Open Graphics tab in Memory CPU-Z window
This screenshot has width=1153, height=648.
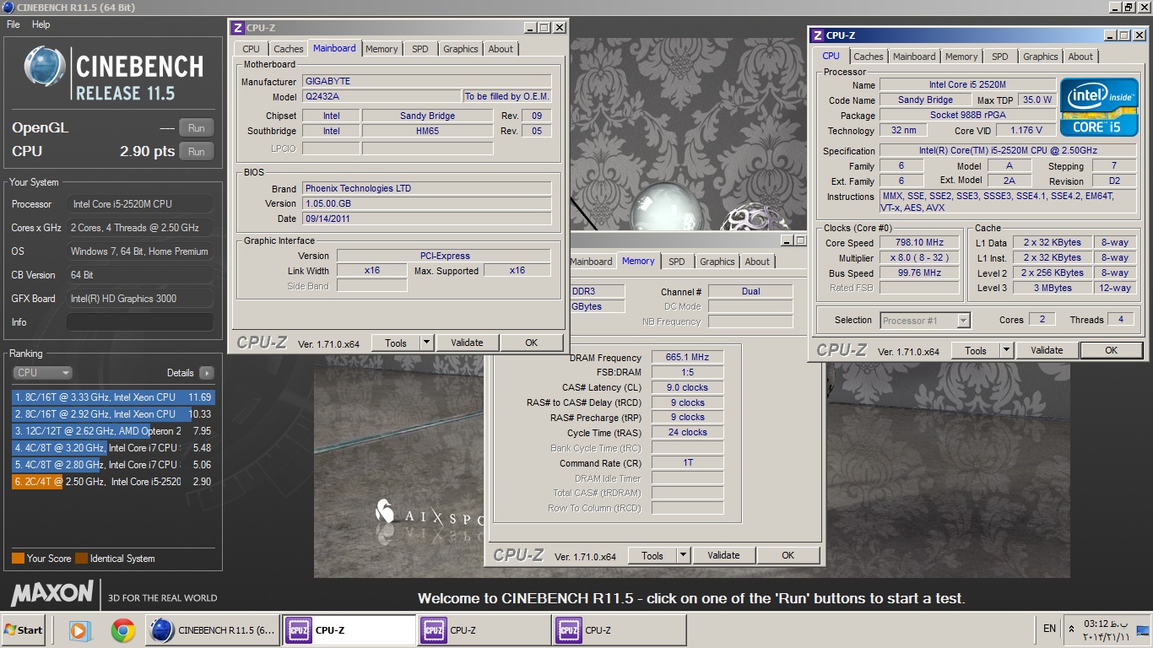pos(717,262)
